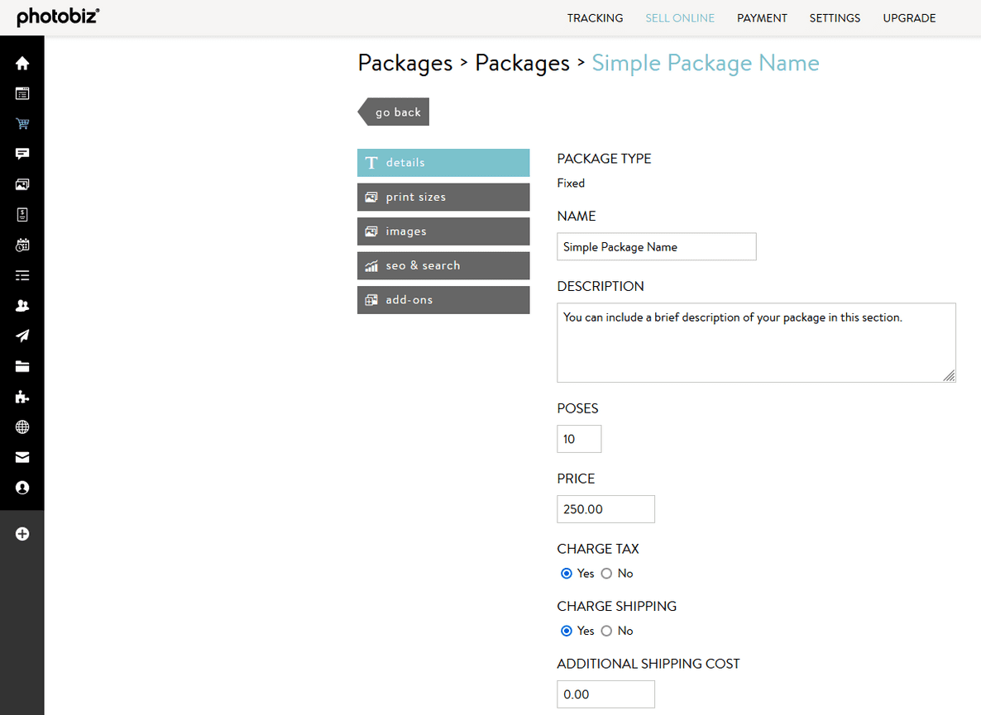The height and width of the screenshot is (715, 981).
Task: Open the TRACKING menu item
Action: pos(595,17)
